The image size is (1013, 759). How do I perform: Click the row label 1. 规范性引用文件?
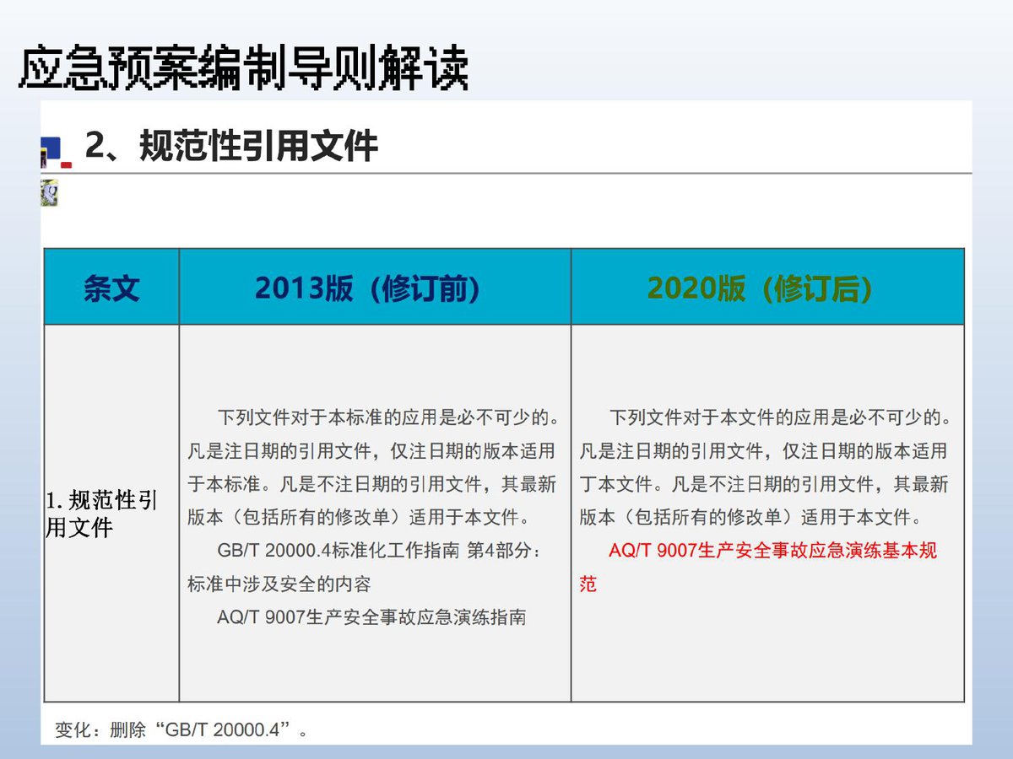(101, 514)
